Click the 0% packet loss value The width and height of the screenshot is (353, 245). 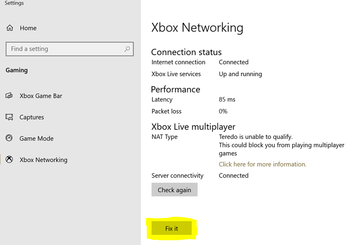[223, 111]
